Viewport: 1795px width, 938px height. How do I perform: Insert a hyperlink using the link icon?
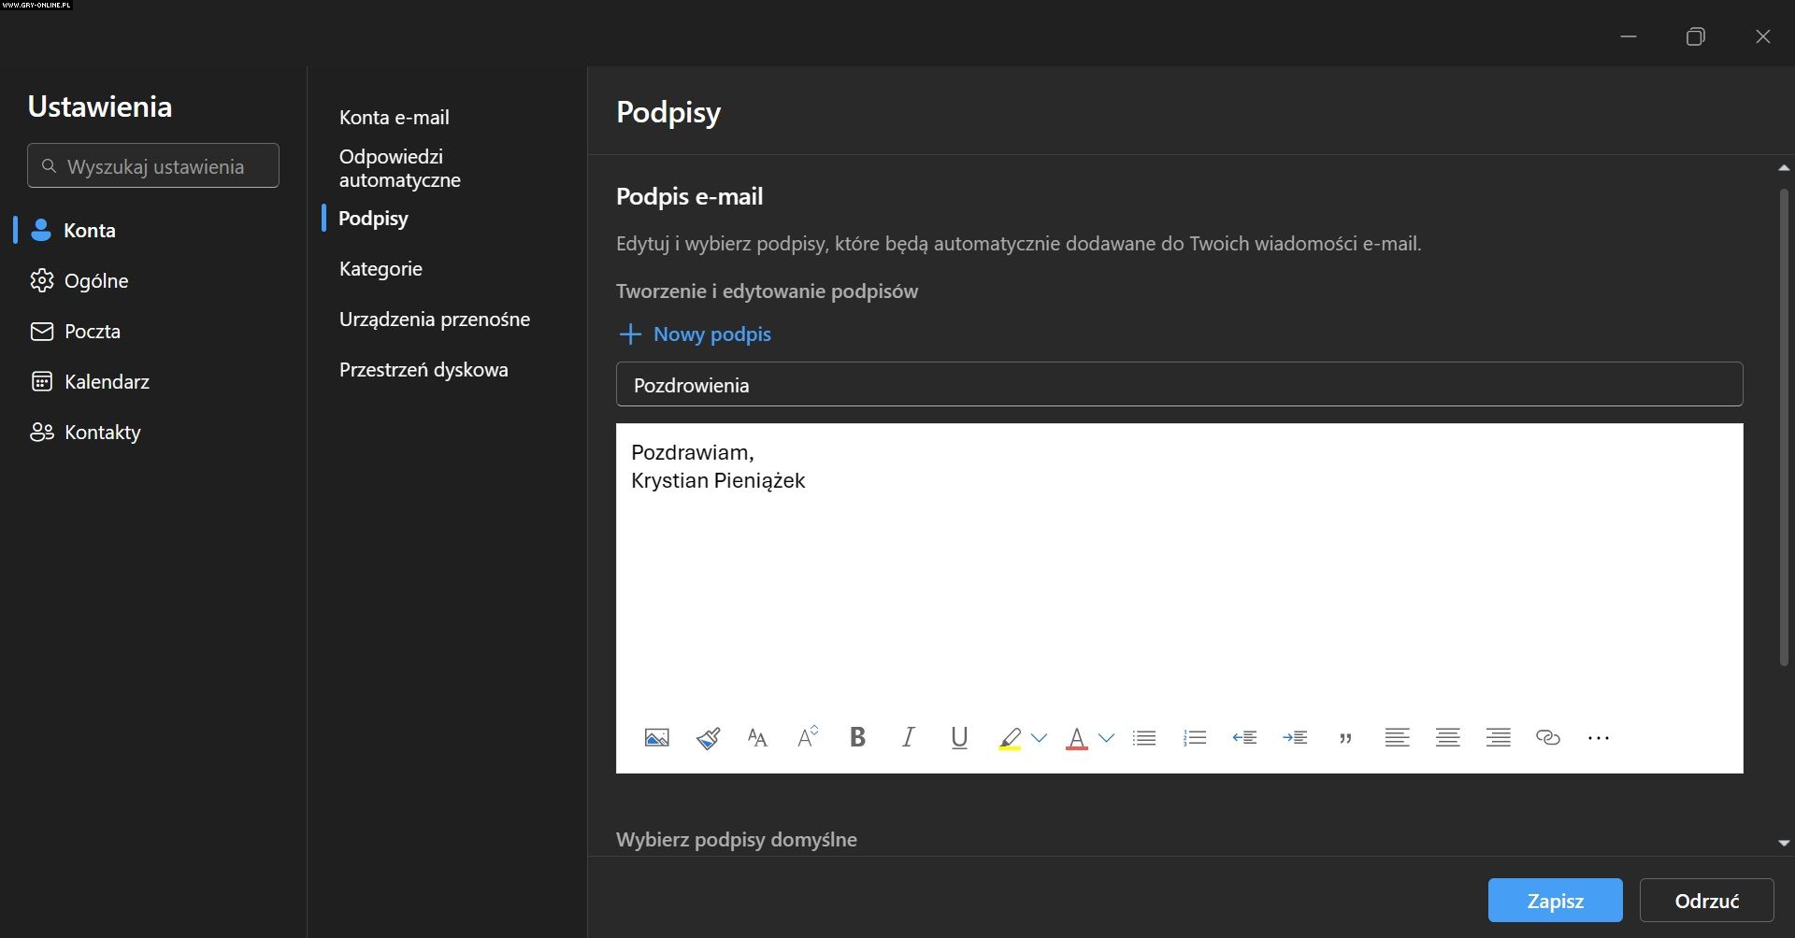(1548, 738)
